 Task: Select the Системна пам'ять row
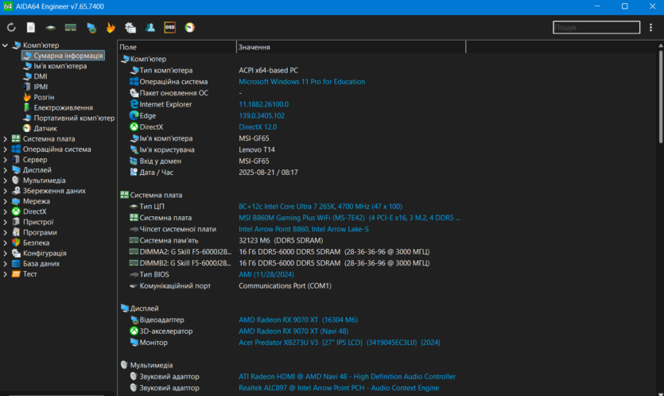click(x=292, y=240)
